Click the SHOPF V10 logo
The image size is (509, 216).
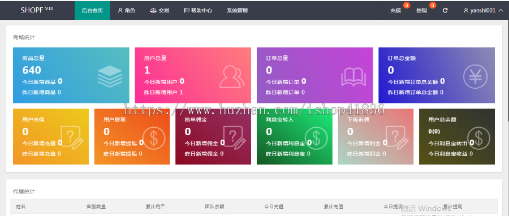pyautogui.click(x=37, y=10)
